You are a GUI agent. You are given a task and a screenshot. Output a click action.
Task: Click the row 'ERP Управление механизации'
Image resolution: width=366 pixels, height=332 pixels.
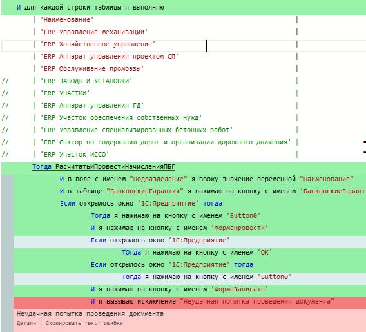(94, 32)
